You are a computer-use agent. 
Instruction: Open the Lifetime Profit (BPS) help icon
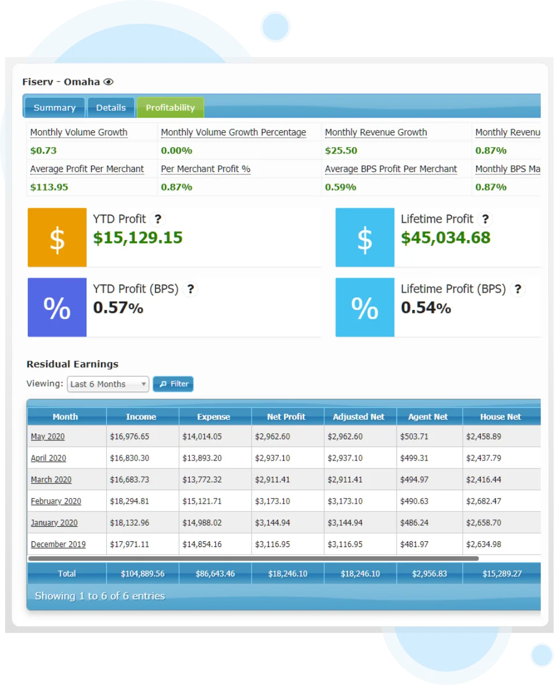(x=519, y=289)
